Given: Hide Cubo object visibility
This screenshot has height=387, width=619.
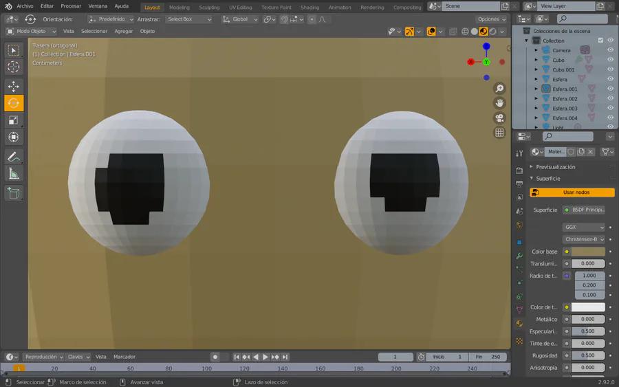Looking at the screenshot, I should (x=610, y=60).
